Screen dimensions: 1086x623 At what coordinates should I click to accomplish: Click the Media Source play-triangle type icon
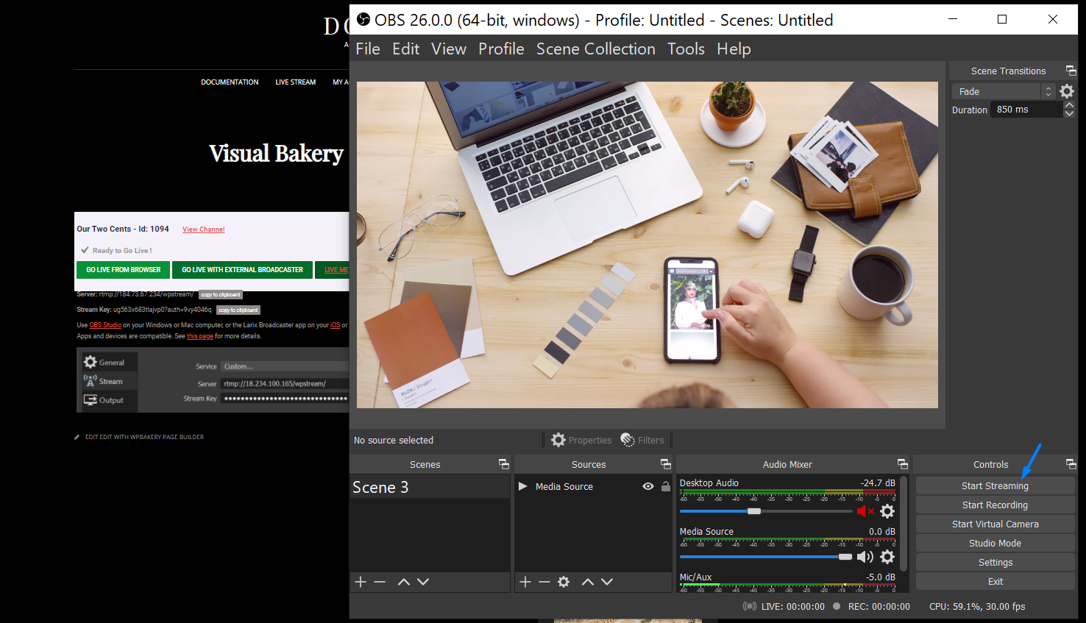(522, 486)
